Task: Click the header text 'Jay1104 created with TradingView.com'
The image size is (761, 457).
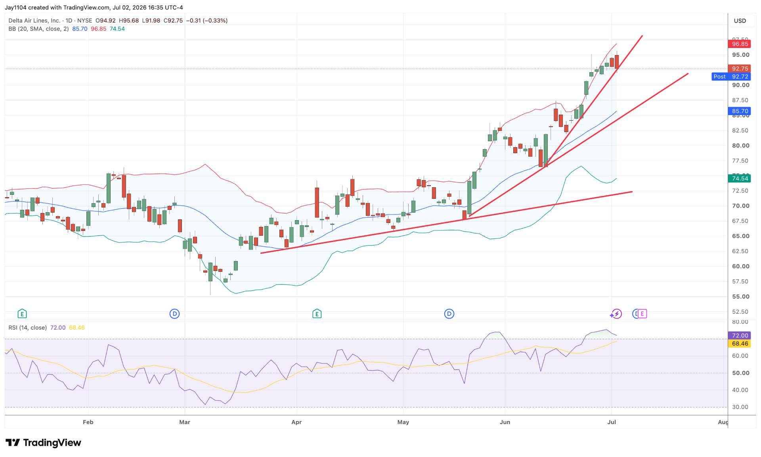Action: pos(57,8)
